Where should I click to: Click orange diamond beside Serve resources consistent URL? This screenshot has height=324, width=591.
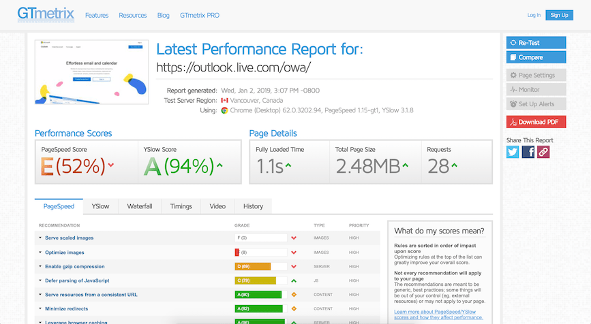click(294, 295)
